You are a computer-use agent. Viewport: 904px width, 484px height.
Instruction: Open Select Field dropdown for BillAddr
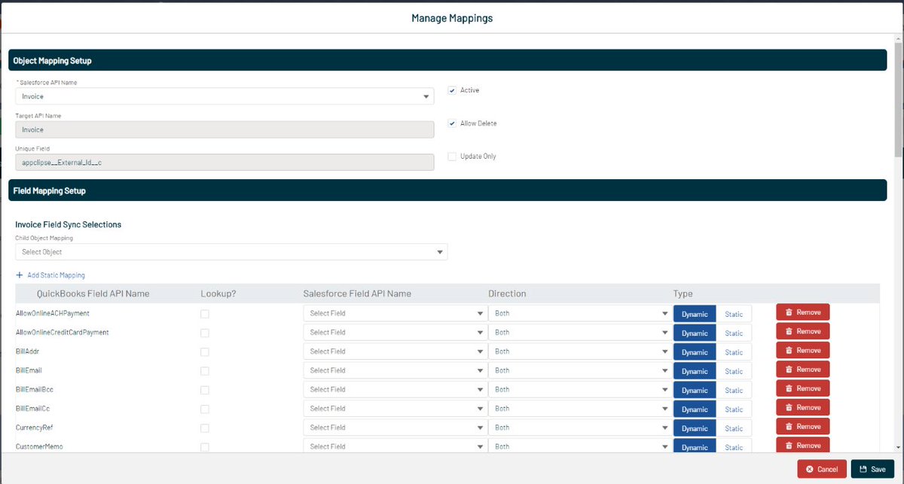click(x=395, y=352)
